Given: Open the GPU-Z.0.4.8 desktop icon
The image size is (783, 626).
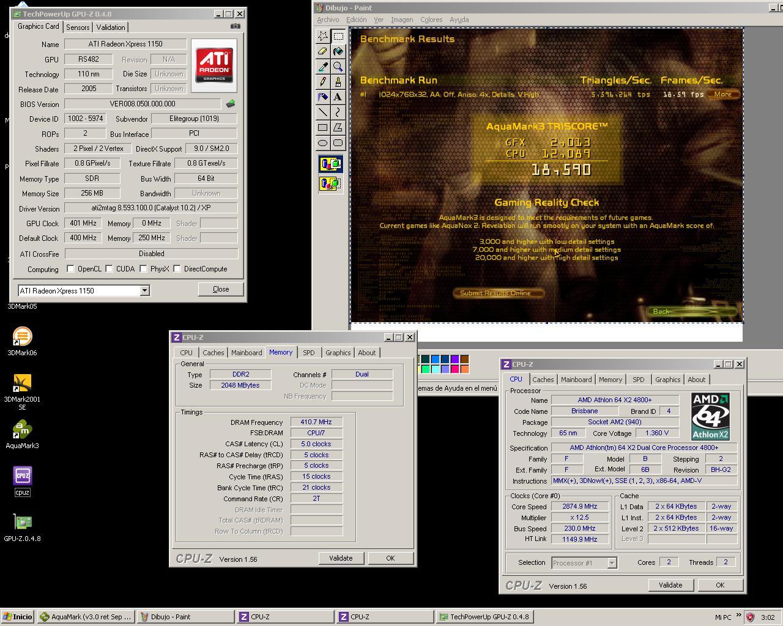Looking at the screenshot, I should pyautogui.click(x=22, y=528).
